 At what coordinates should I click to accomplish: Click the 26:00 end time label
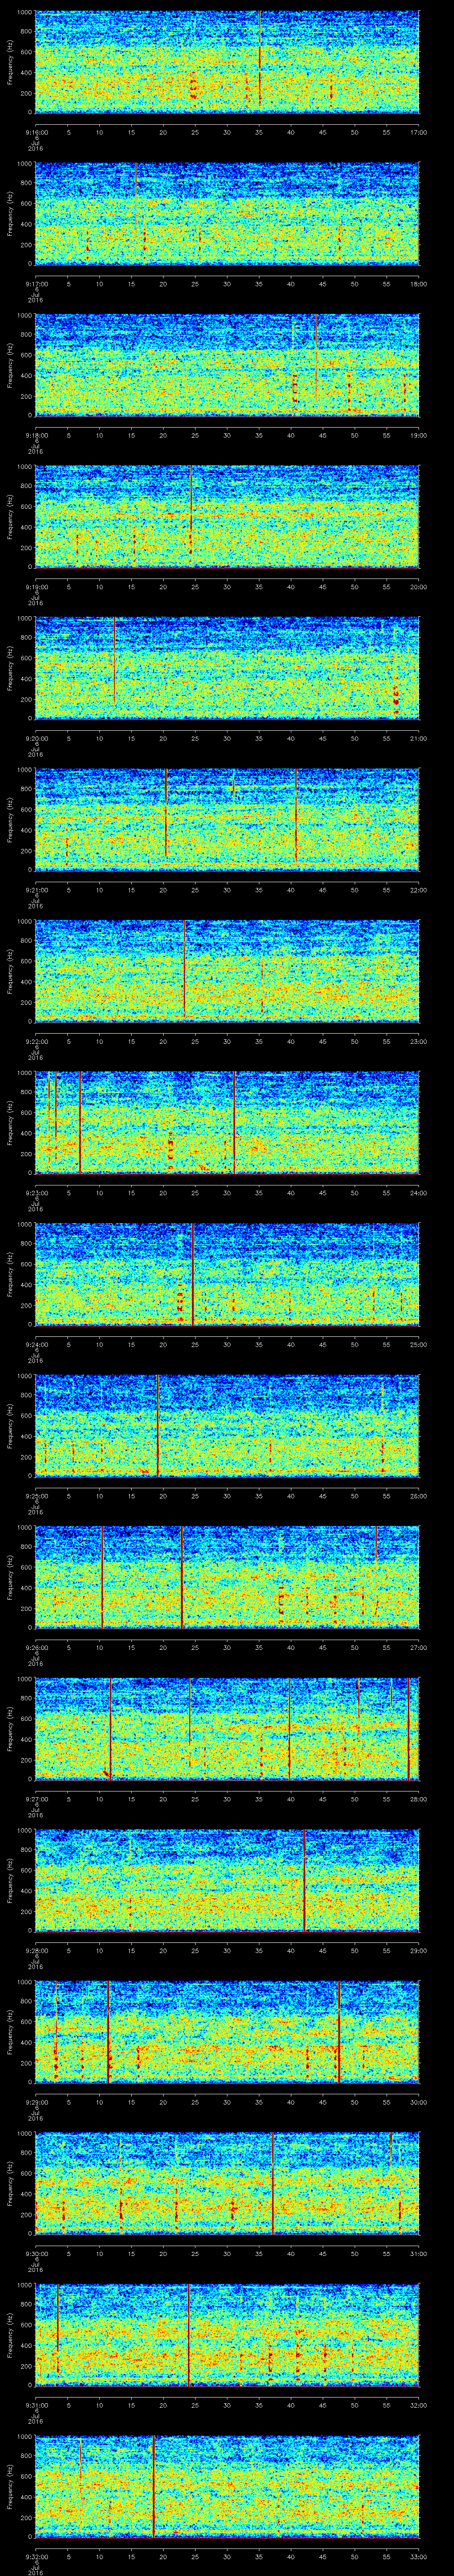pyautogui.click(x=419, y=1495)
